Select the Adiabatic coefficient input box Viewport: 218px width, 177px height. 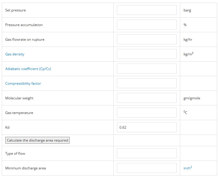coord(147,69)
